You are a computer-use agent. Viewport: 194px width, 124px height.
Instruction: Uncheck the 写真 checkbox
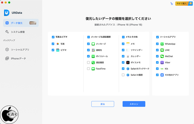pos(53,44)
